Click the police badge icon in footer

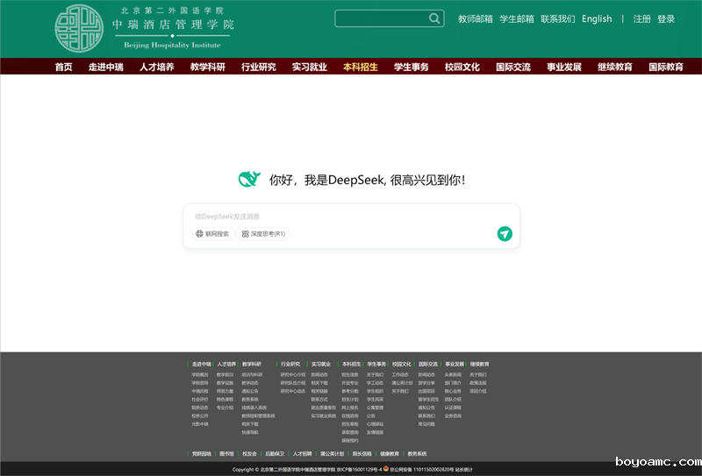pyautogui.click(x=386, y=468)
